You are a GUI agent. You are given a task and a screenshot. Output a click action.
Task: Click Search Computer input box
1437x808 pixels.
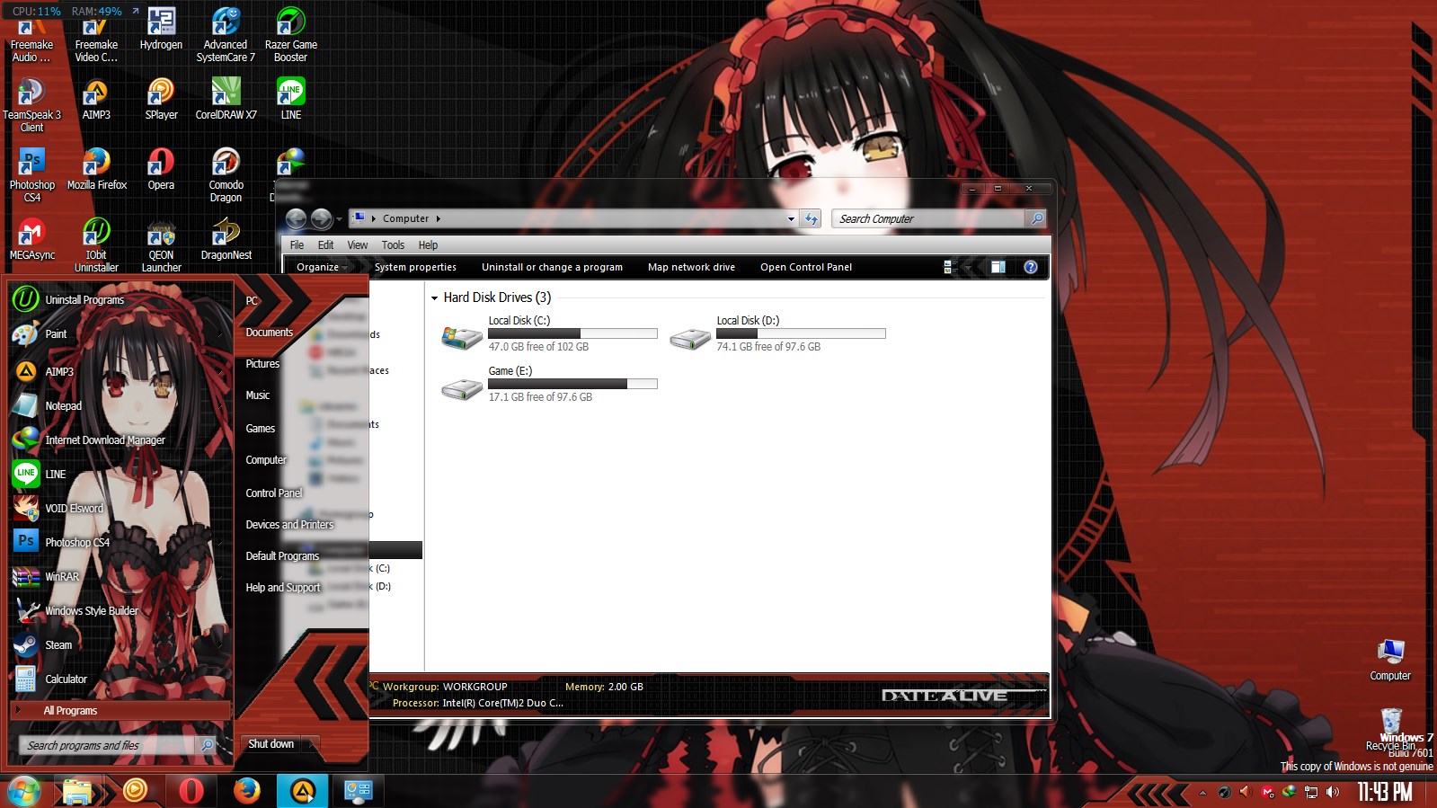[928, 218]
